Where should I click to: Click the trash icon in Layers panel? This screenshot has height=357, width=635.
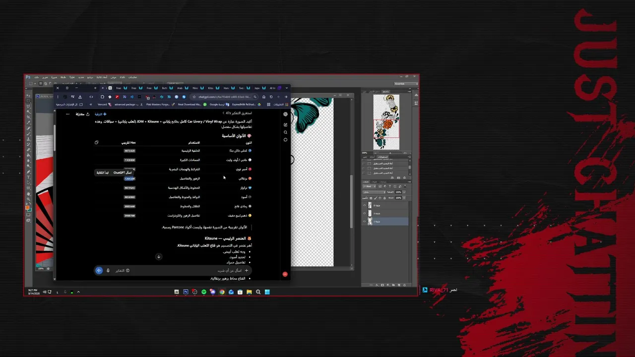pos(404,285)
